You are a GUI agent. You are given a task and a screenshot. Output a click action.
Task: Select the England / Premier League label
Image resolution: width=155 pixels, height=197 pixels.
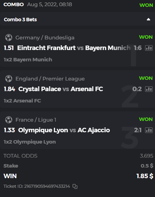50,79
